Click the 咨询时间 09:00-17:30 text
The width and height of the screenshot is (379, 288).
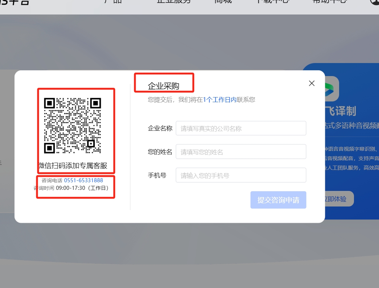click(71, 188)
